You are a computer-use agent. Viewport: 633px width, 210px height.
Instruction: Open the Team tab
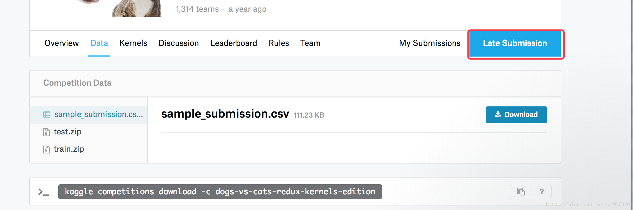click(310, 43)
